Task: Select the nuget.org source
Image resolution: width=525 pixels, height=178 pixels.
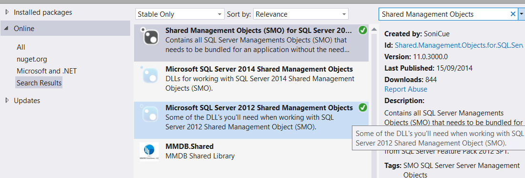Action: click(x=32, y=59)
